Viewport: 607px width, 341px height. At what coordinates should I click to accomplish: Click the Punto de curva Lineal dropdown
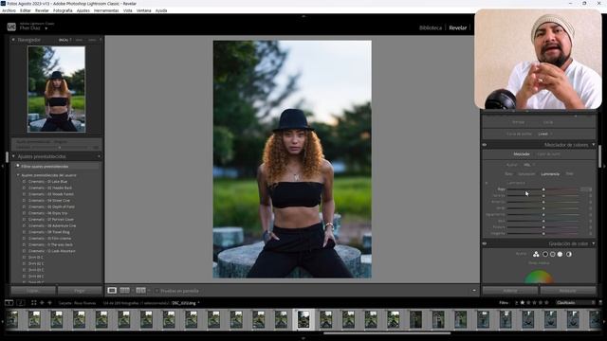[544, 134]
